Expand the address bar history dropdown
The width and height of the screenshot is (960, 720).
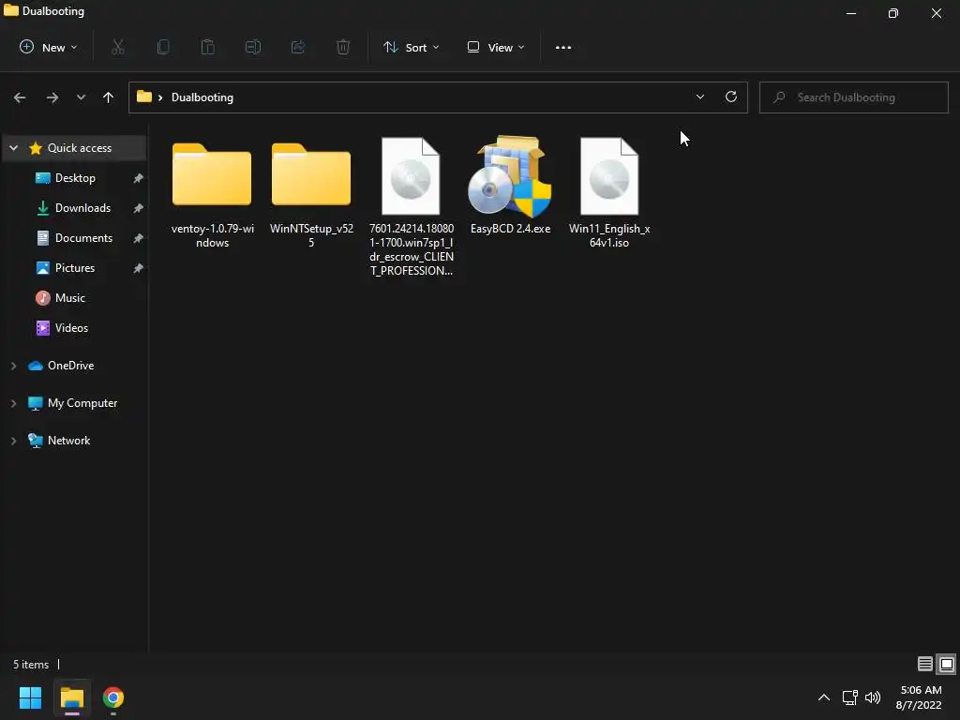[699, 97]
